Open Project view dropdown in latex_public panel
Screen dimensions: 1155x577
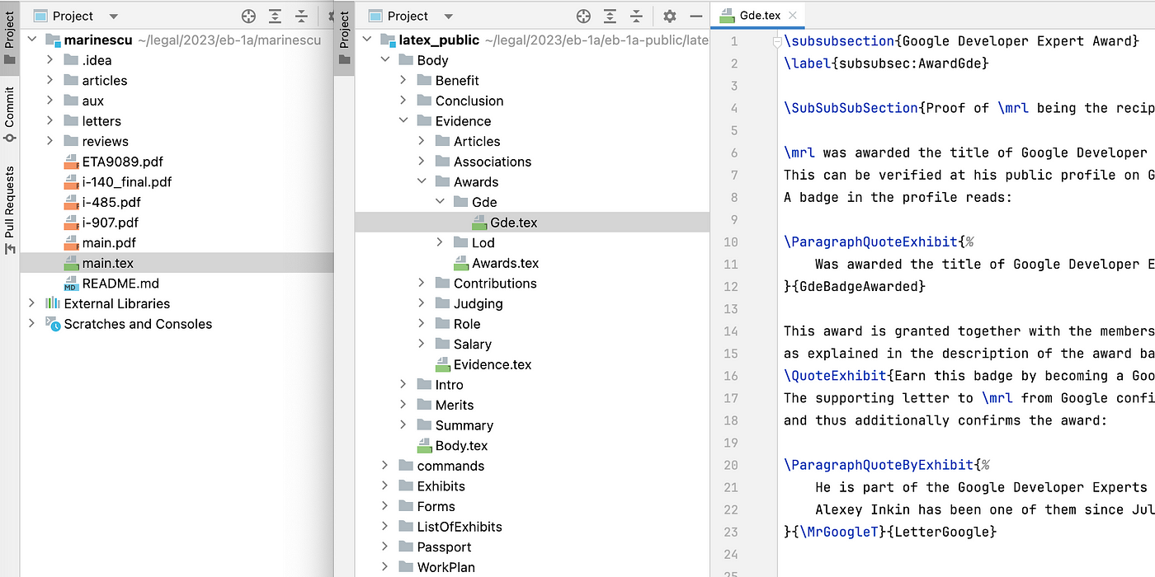448,16
